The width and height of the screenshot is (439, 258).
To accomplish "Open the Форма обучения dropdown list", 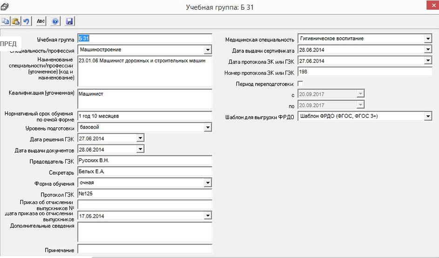I will pos(208,183).
